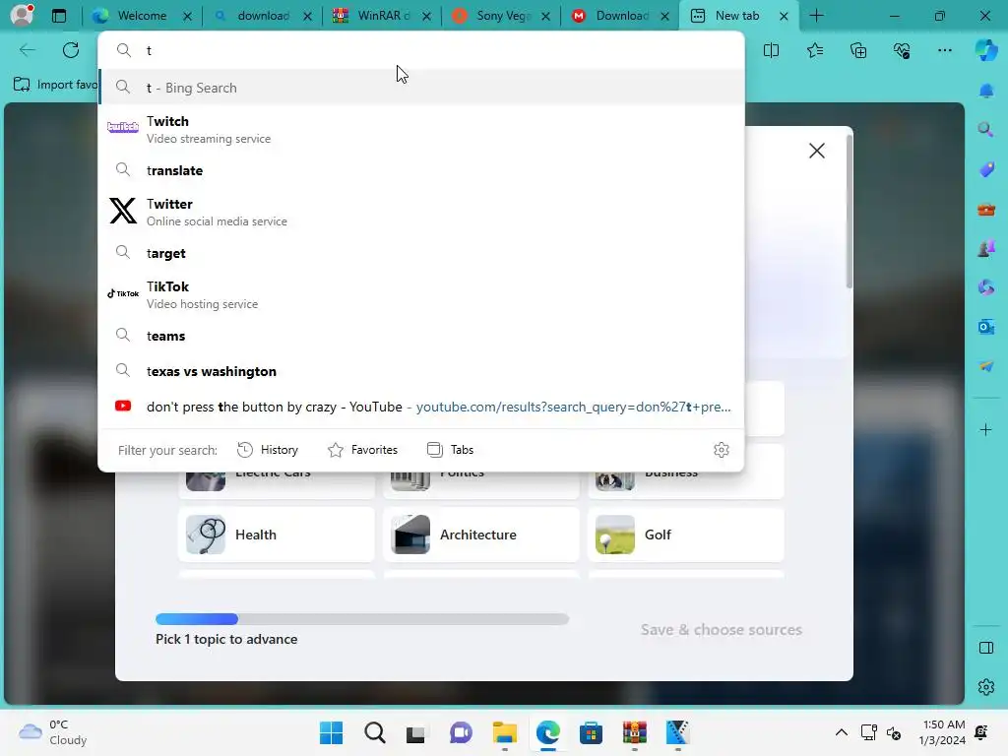Pick the Architecture topic card

pyautogui.click(x=480, y=535)
